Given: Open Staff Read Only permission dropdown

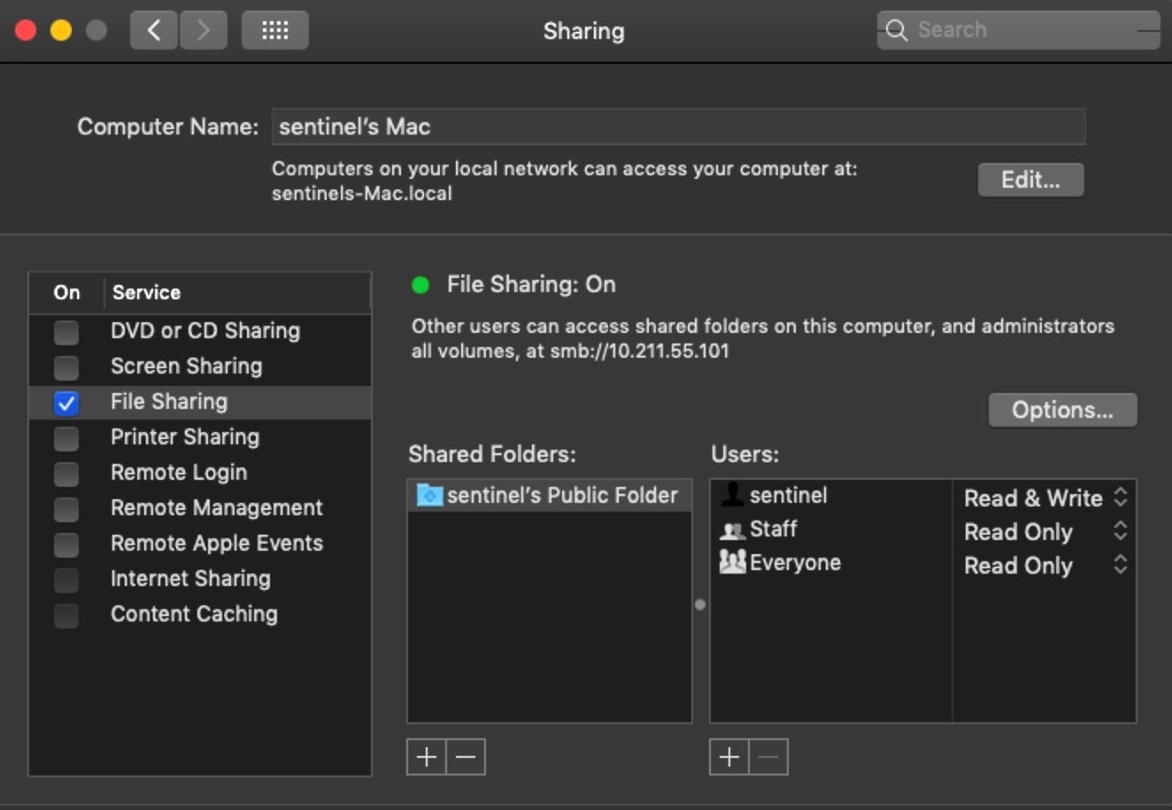Looking at the screenshot, I should pos(1120,531).
